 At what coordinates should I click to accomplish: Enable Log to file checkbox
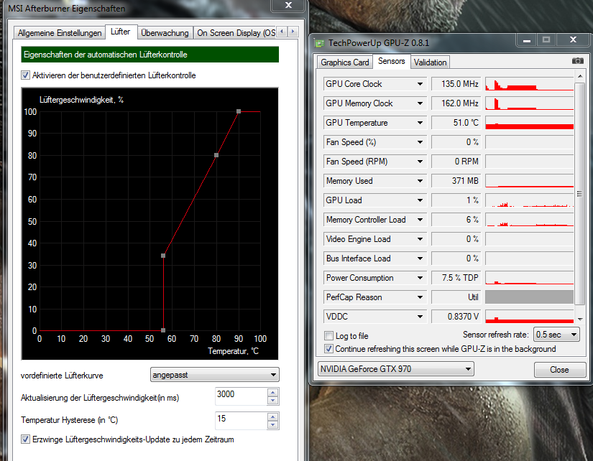point(328,335)
